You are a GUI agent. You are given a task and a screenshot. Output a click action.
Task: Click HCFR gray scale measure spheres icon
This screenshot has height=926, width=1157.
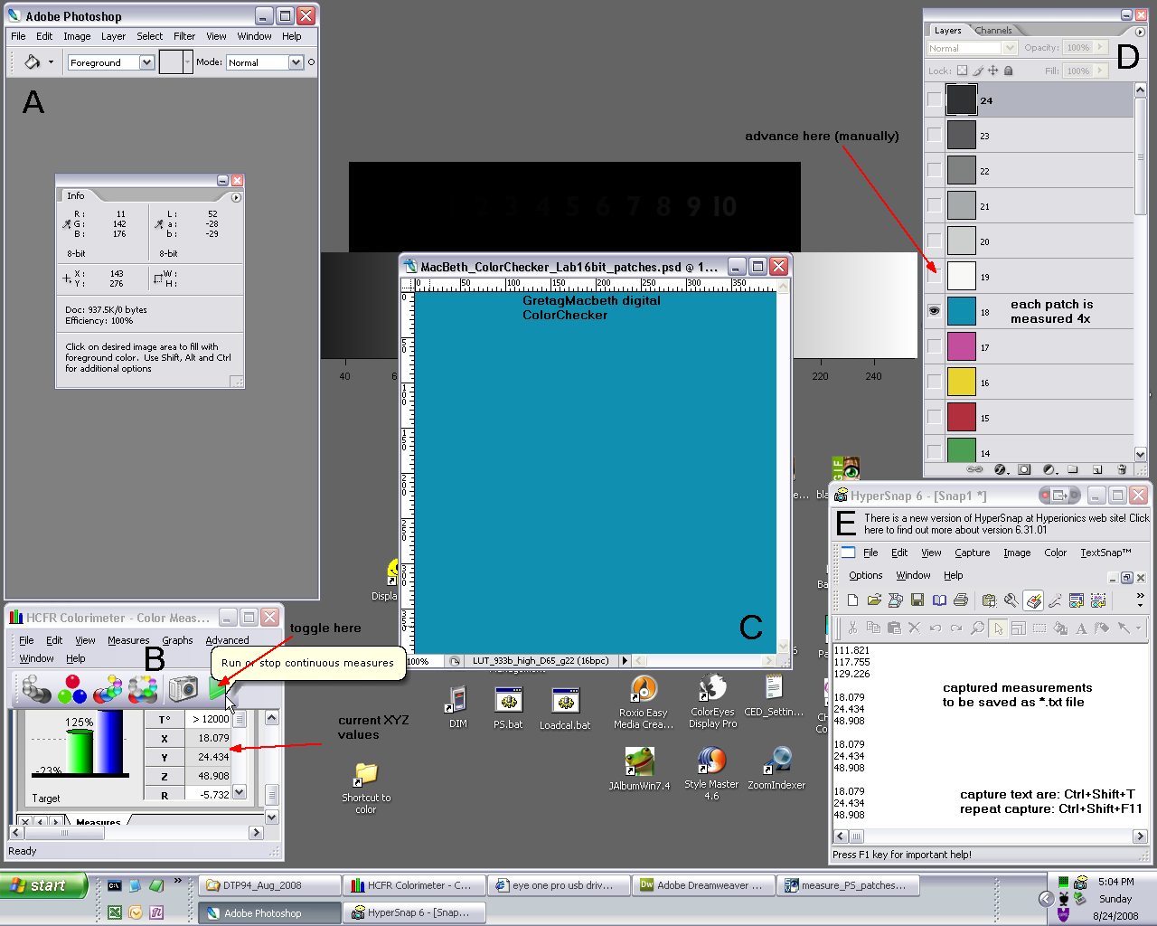[x=36, y=689]
